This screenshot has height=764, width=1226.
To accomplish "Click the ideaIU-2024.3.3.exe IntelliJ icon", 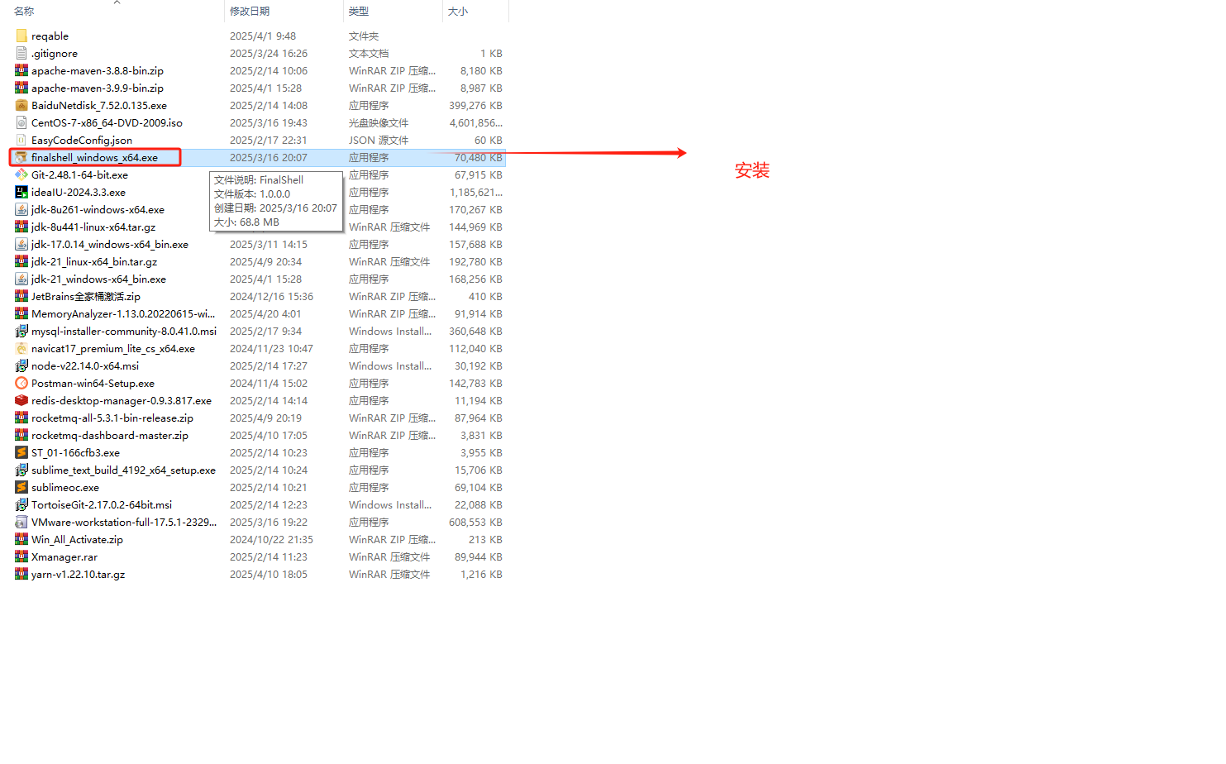I will coord(21,192).
